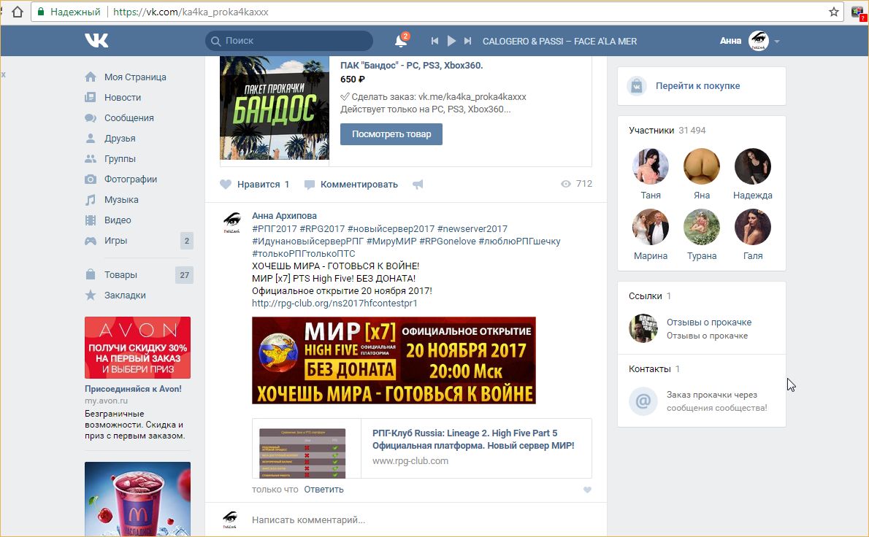The height and width of the screenshot is (537, 869).
Task: Reply using the Ответить link
Action: pyautogui.click(x=324, y=489)
